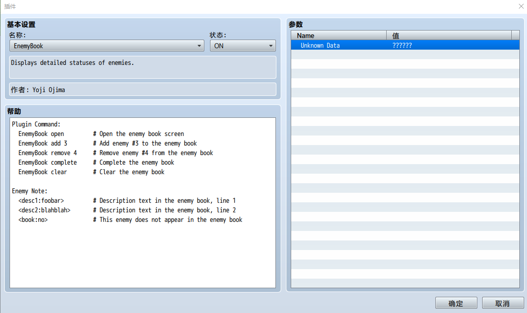Click the 'EnemyBook complete' help line
Screen dimensions: 527x313
[96, 162]
